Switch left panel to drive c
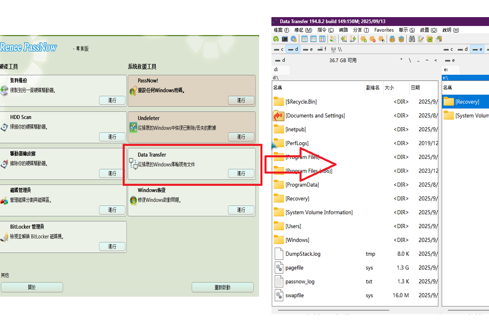489x326 pixels. tap(279, 49)
